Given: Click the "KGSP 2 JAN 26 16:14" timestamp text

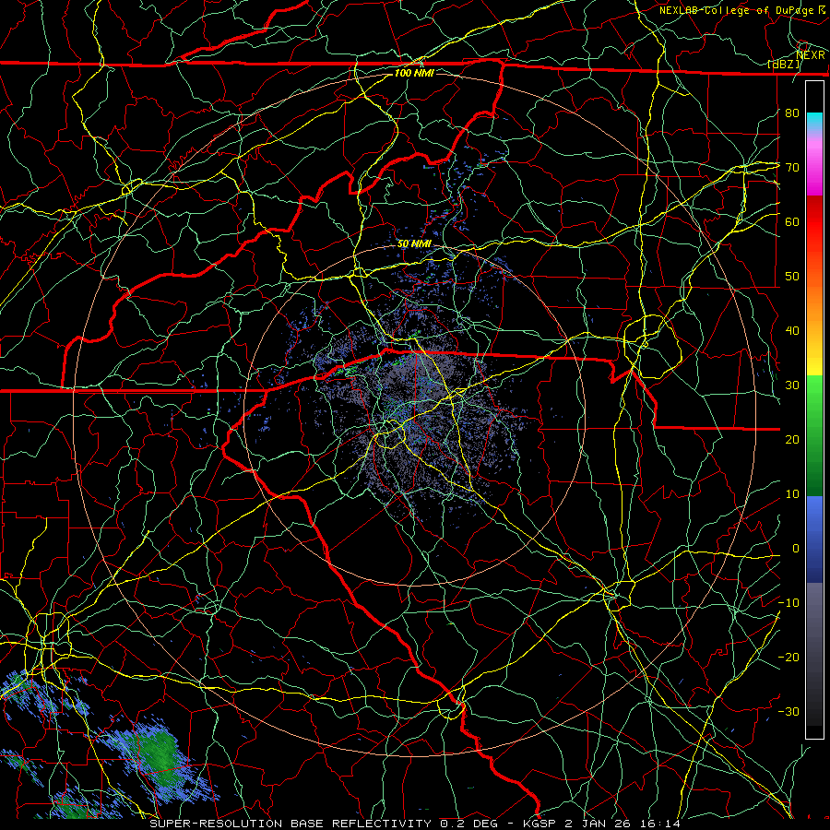Looking at the screenshot, I should (x=601, y=824).
